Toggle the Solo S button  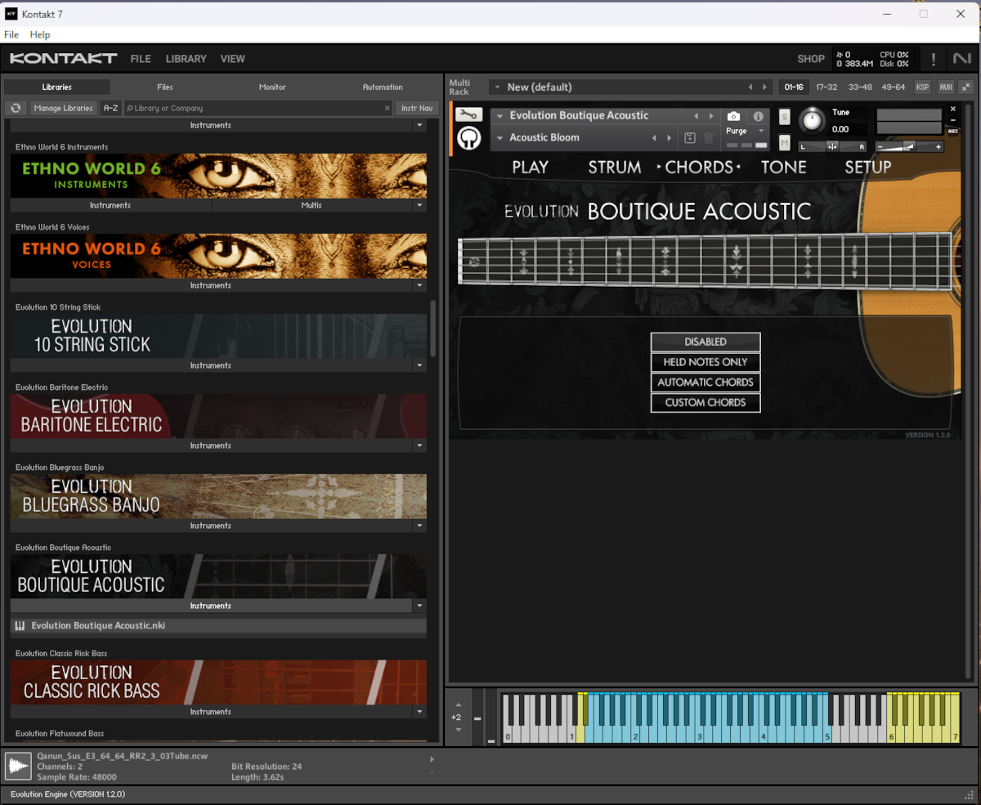[785, 117]
